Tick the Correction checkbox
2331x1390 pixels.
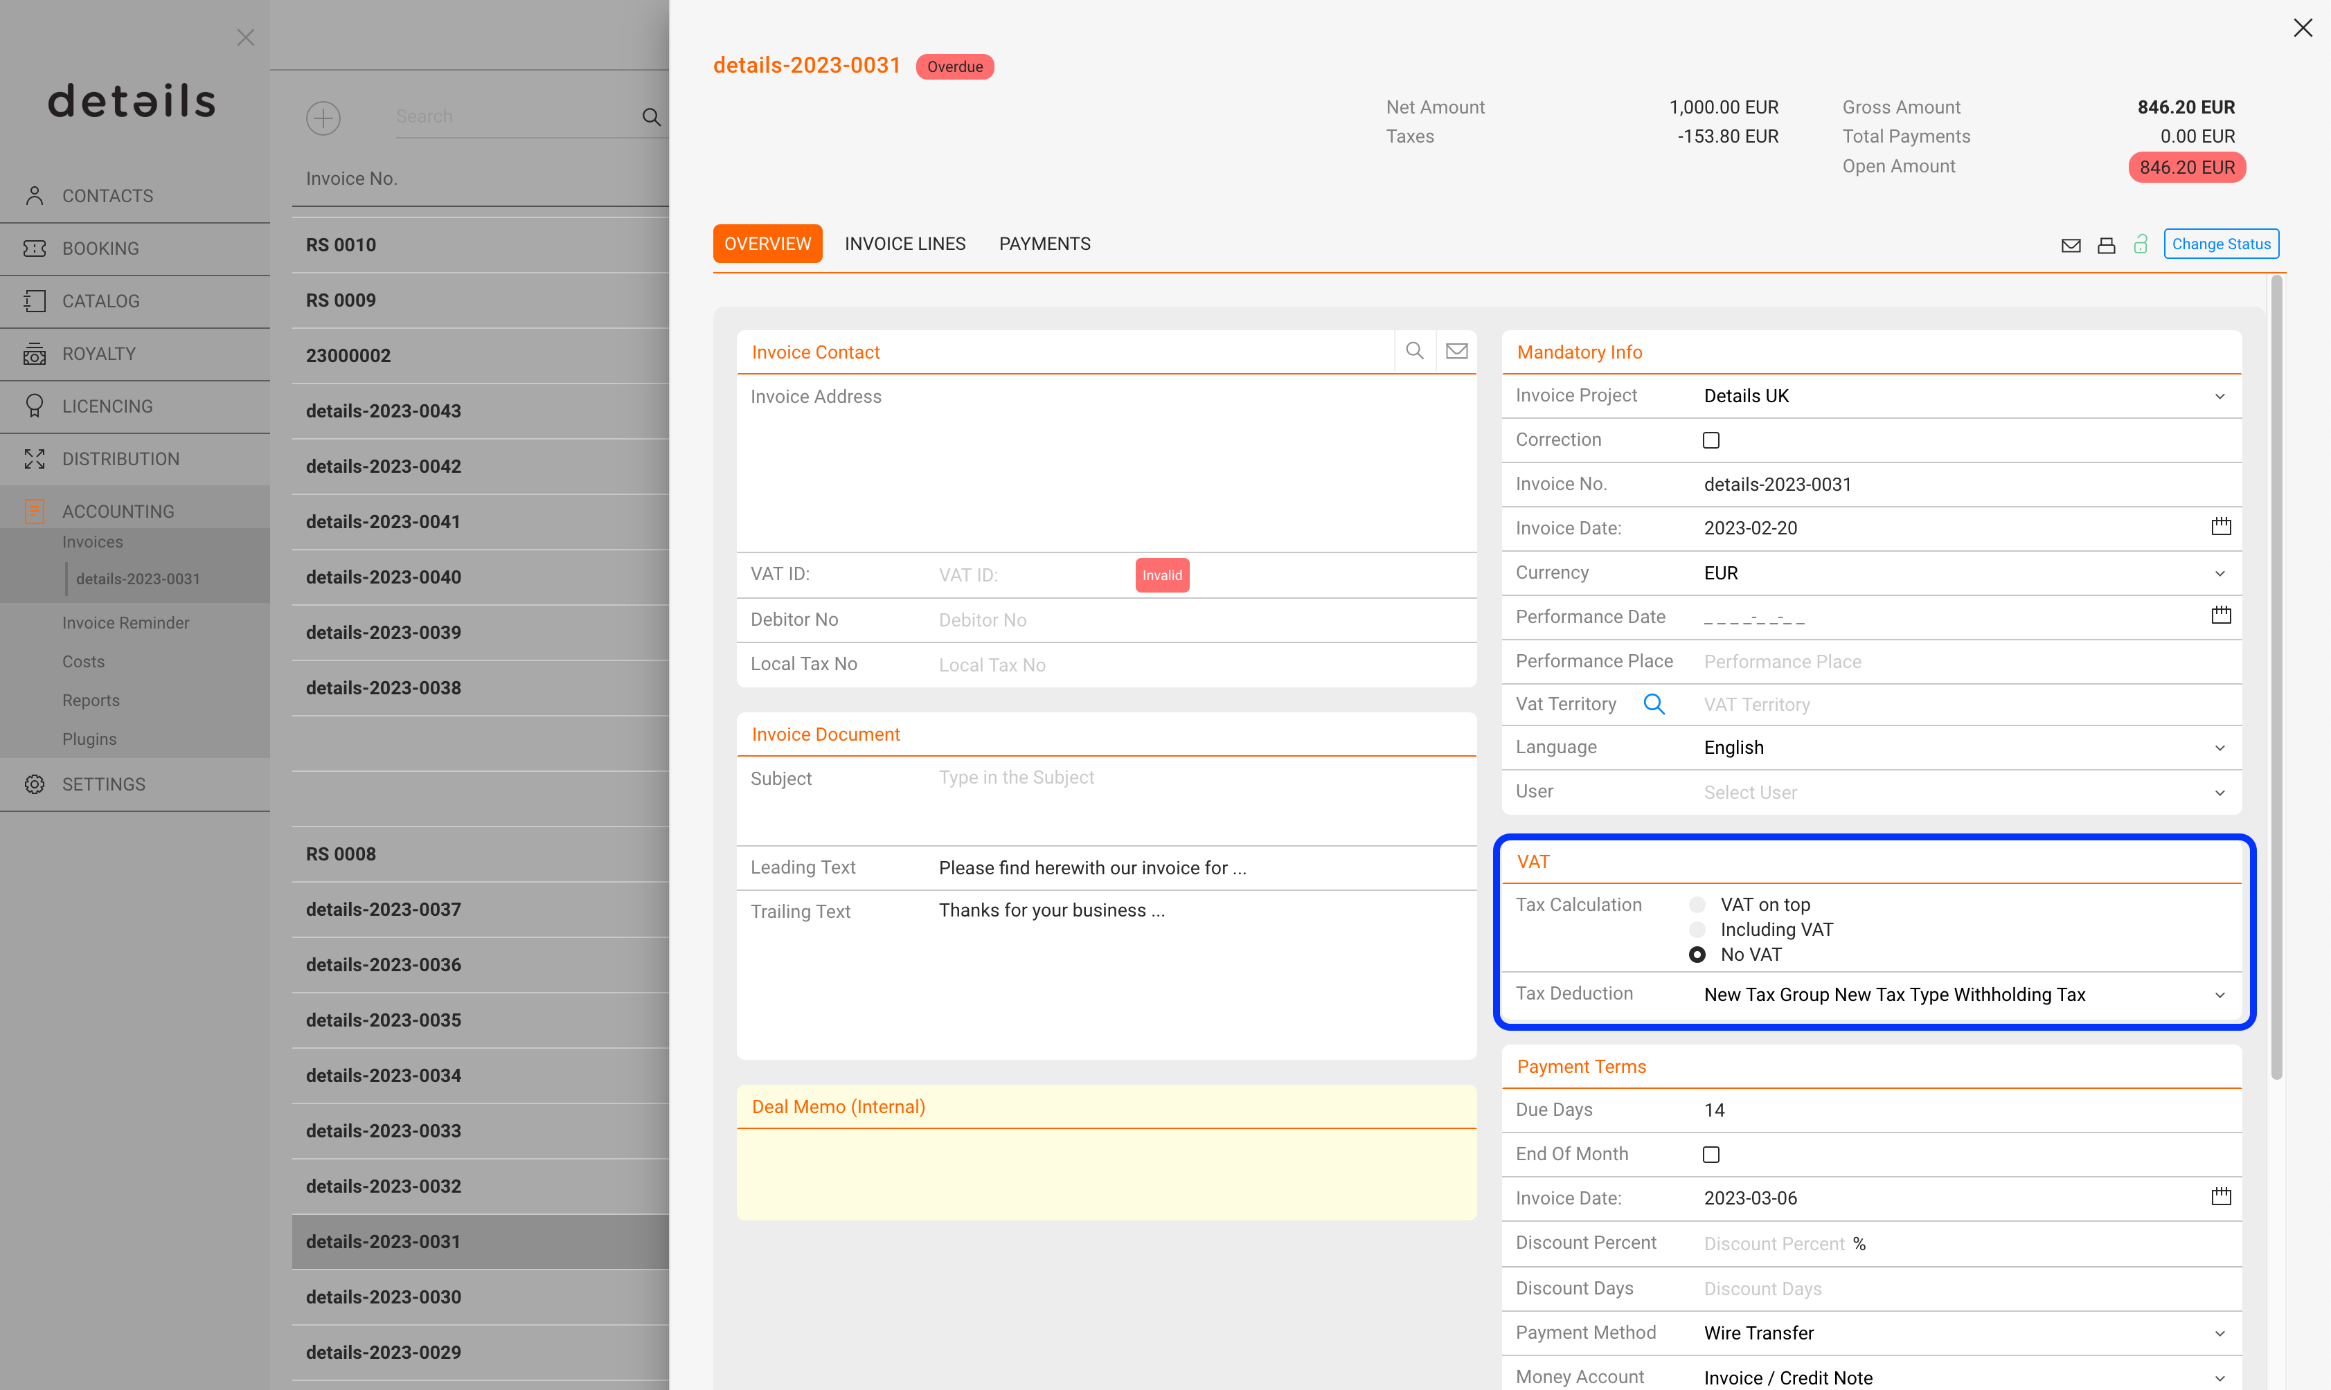click(x=1712, y=440)
